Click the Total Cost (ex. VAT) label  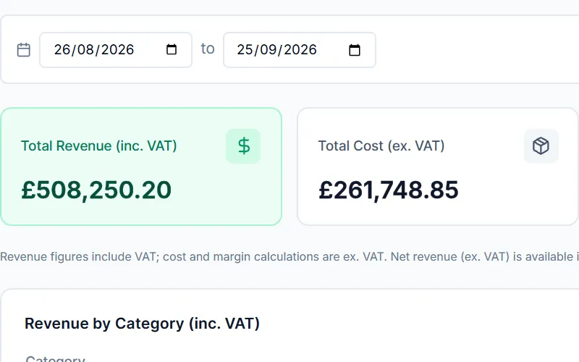381,146
